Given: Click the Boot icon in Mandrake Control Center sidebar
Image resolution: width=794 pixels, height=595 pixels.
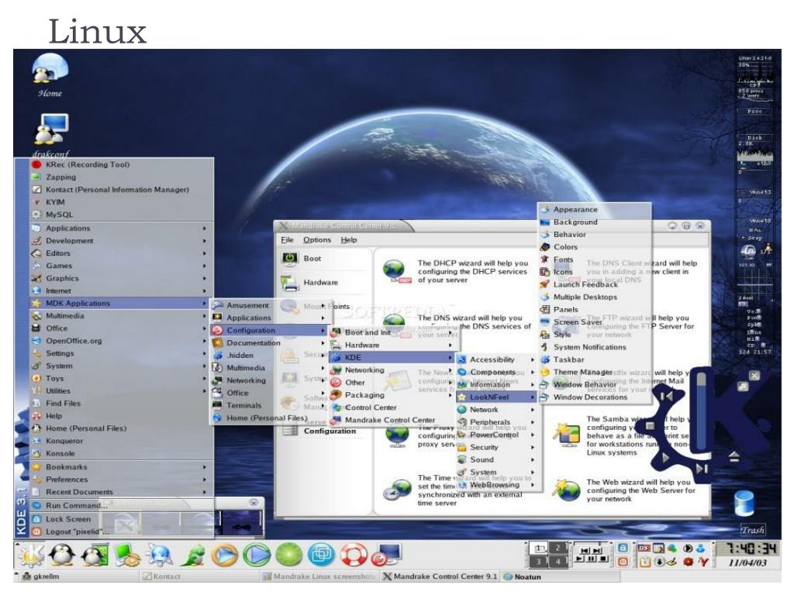Looking at the screenshot, I should click(x=290, y=259).
